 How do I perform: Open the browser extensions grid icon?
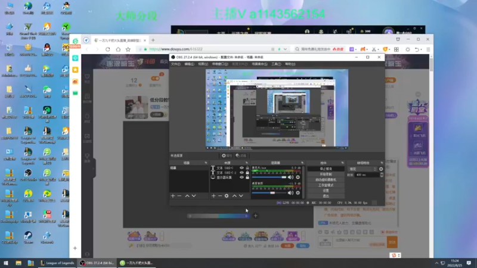coord(397,49)
